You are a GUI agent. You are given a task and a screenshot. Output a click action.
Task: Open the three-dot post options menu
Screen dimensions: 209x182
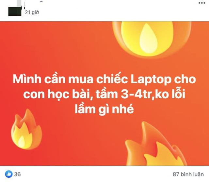202,3
